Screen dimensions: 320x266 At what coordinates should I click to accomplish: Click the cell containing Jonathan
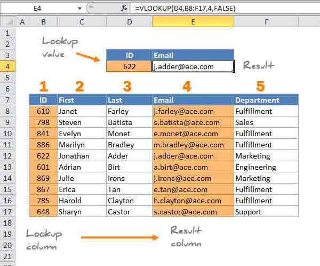tap(82, 156)
